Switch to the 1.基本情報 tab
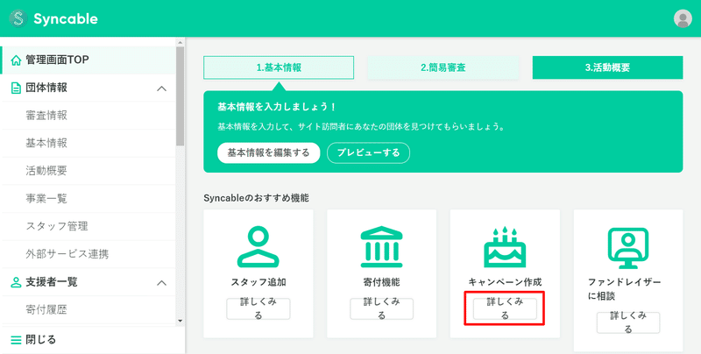The height and width of the screenshot is (354, 701). coord(279,67)
